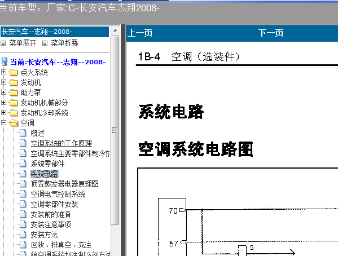Click the 空调系统电路图 heading
The height and width of the screenshot is (256, 338).
(196, 149)
